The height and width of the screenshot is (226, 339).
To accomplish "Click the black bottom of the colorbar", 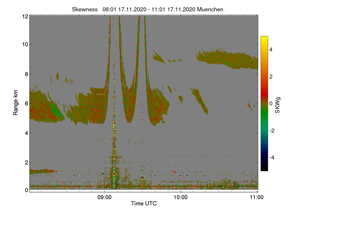I will point(264,169).
